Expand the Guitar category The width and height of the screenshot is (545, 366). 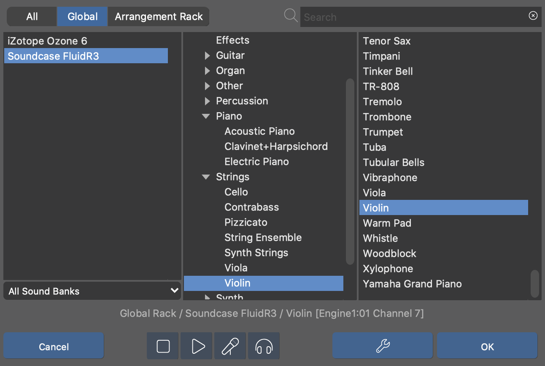coord(207,56)
